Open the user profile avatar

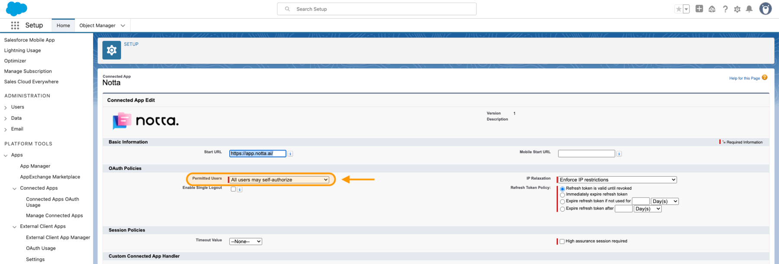[x=765, y=9]
